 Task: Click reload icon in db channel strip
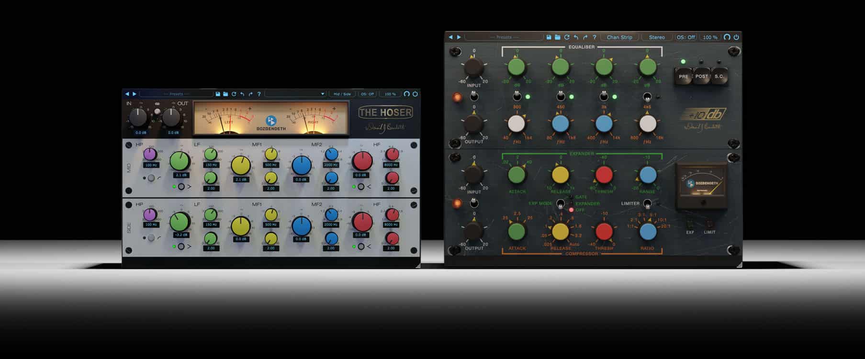567,37
